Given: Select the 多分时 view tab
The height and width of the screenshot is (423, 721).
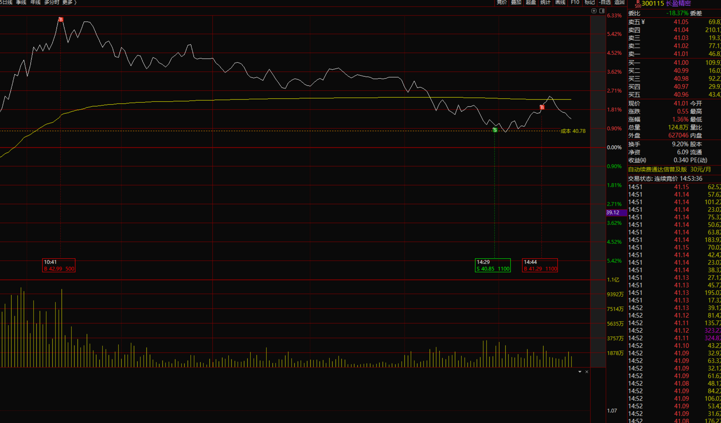Looking at the screenshot, I should [x=52, y=2].
